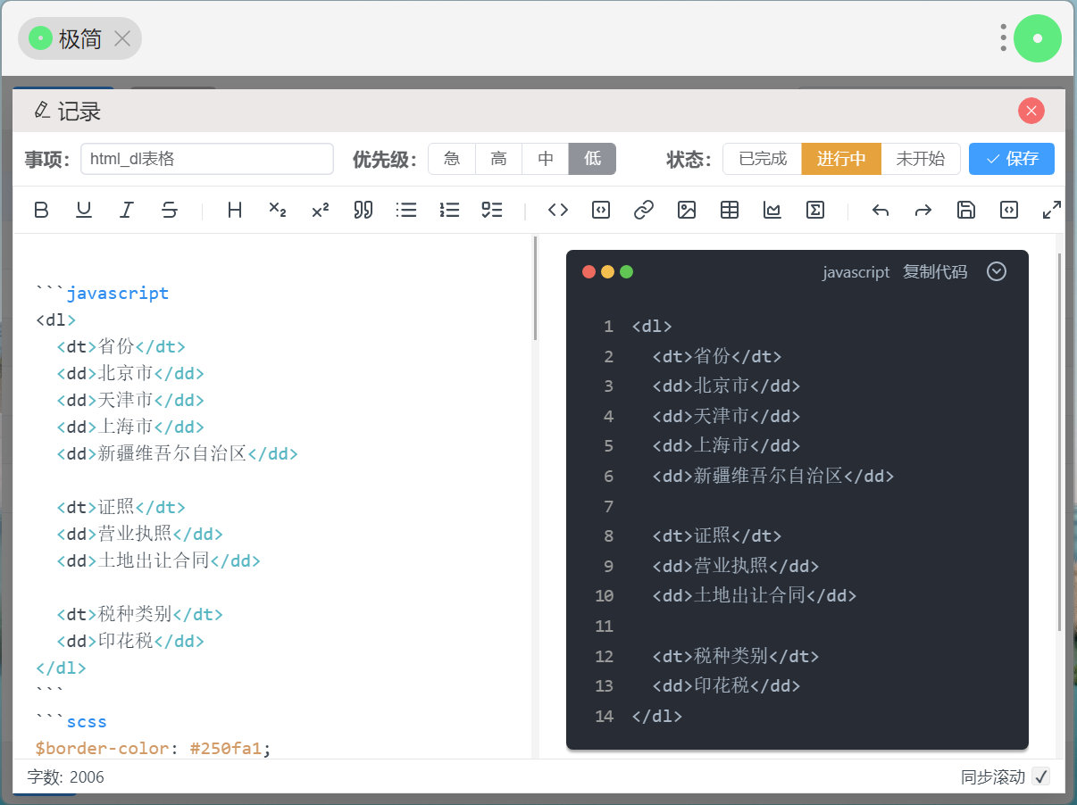1077x805 pixels.
Task: Insert a math formula with the sigma icon
Action: tap(815, 210)
